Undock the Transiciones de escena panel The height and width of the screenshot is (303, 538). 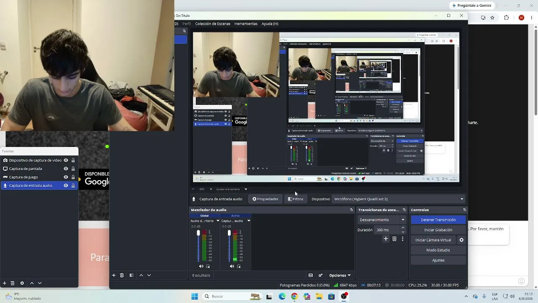[404, 210]
